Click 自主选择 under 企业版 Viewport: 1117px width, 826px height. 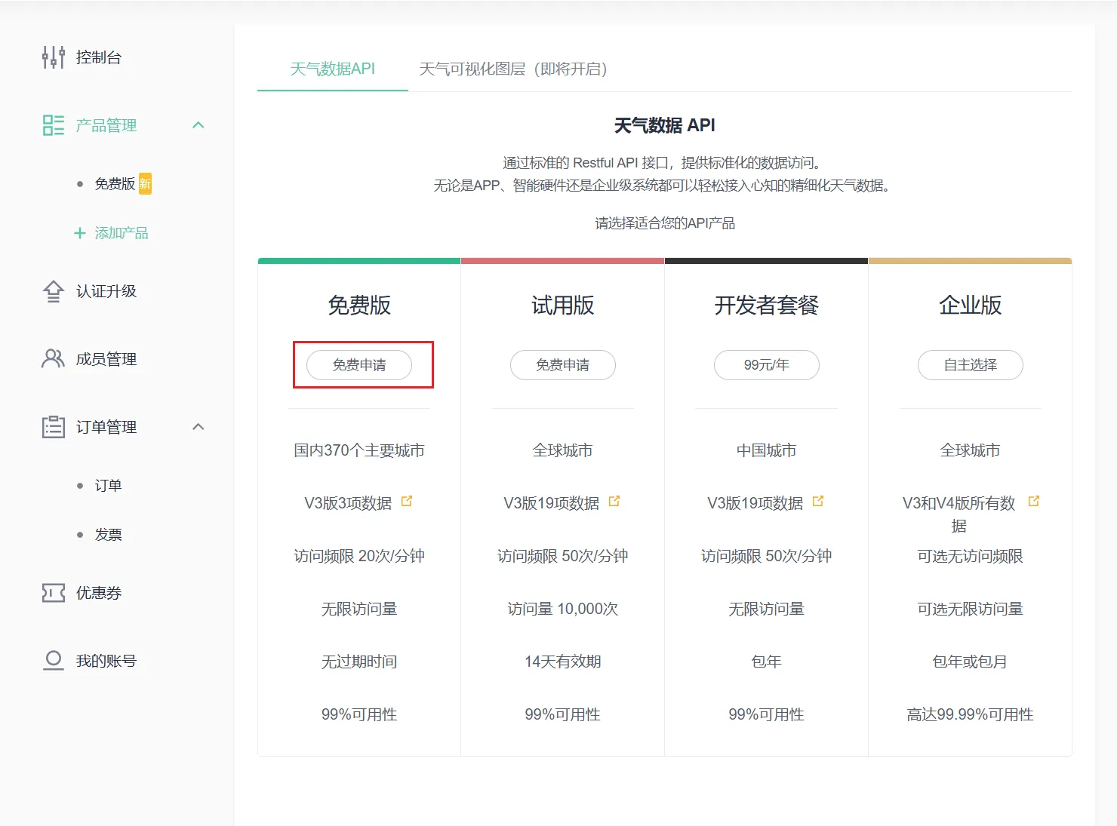(x=969, y=365)
